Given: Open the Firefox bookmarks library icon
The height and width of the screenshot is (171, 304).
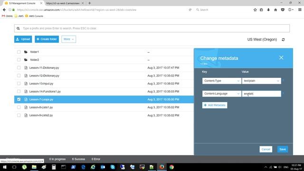Looking at the screenshot, I should (261, 9).
